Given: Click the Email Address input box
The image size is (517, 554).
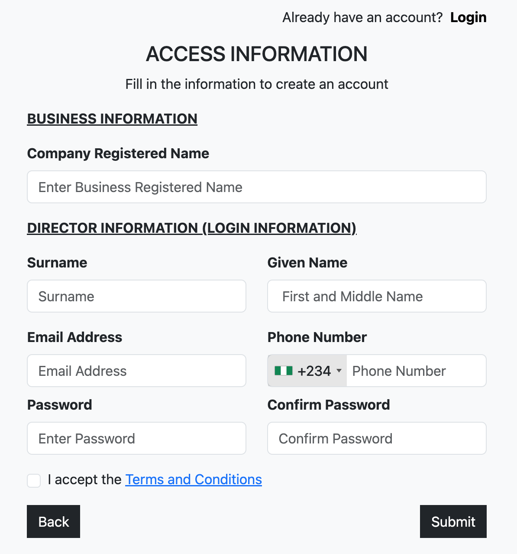Looking at the screenshot, I should click(x=136, y=371).
